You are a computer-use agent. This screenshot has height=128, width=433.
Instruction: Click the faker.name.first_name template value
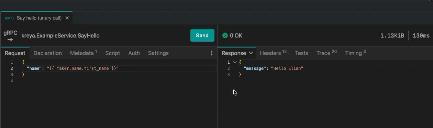coord(82,68)
